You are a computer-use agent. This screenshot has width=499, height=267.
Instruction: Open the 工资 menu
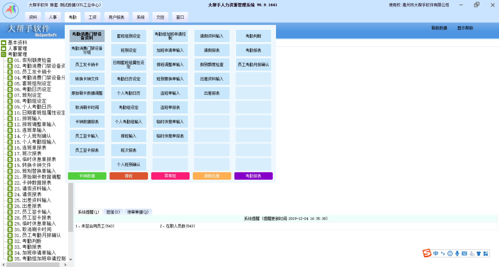click(93, 17)
